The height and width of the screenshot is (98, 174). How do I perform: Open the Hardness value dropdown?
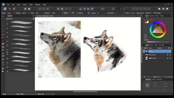[x=59, y=13]
